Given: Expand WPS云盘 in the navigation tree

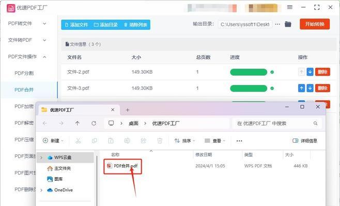Looking at the screenshot, I should (41, 158).
